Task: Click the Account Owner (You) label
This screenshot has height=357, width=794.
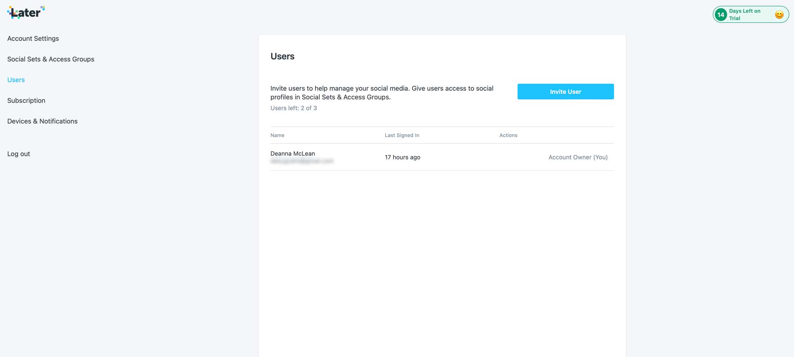Action: (578, 157)
